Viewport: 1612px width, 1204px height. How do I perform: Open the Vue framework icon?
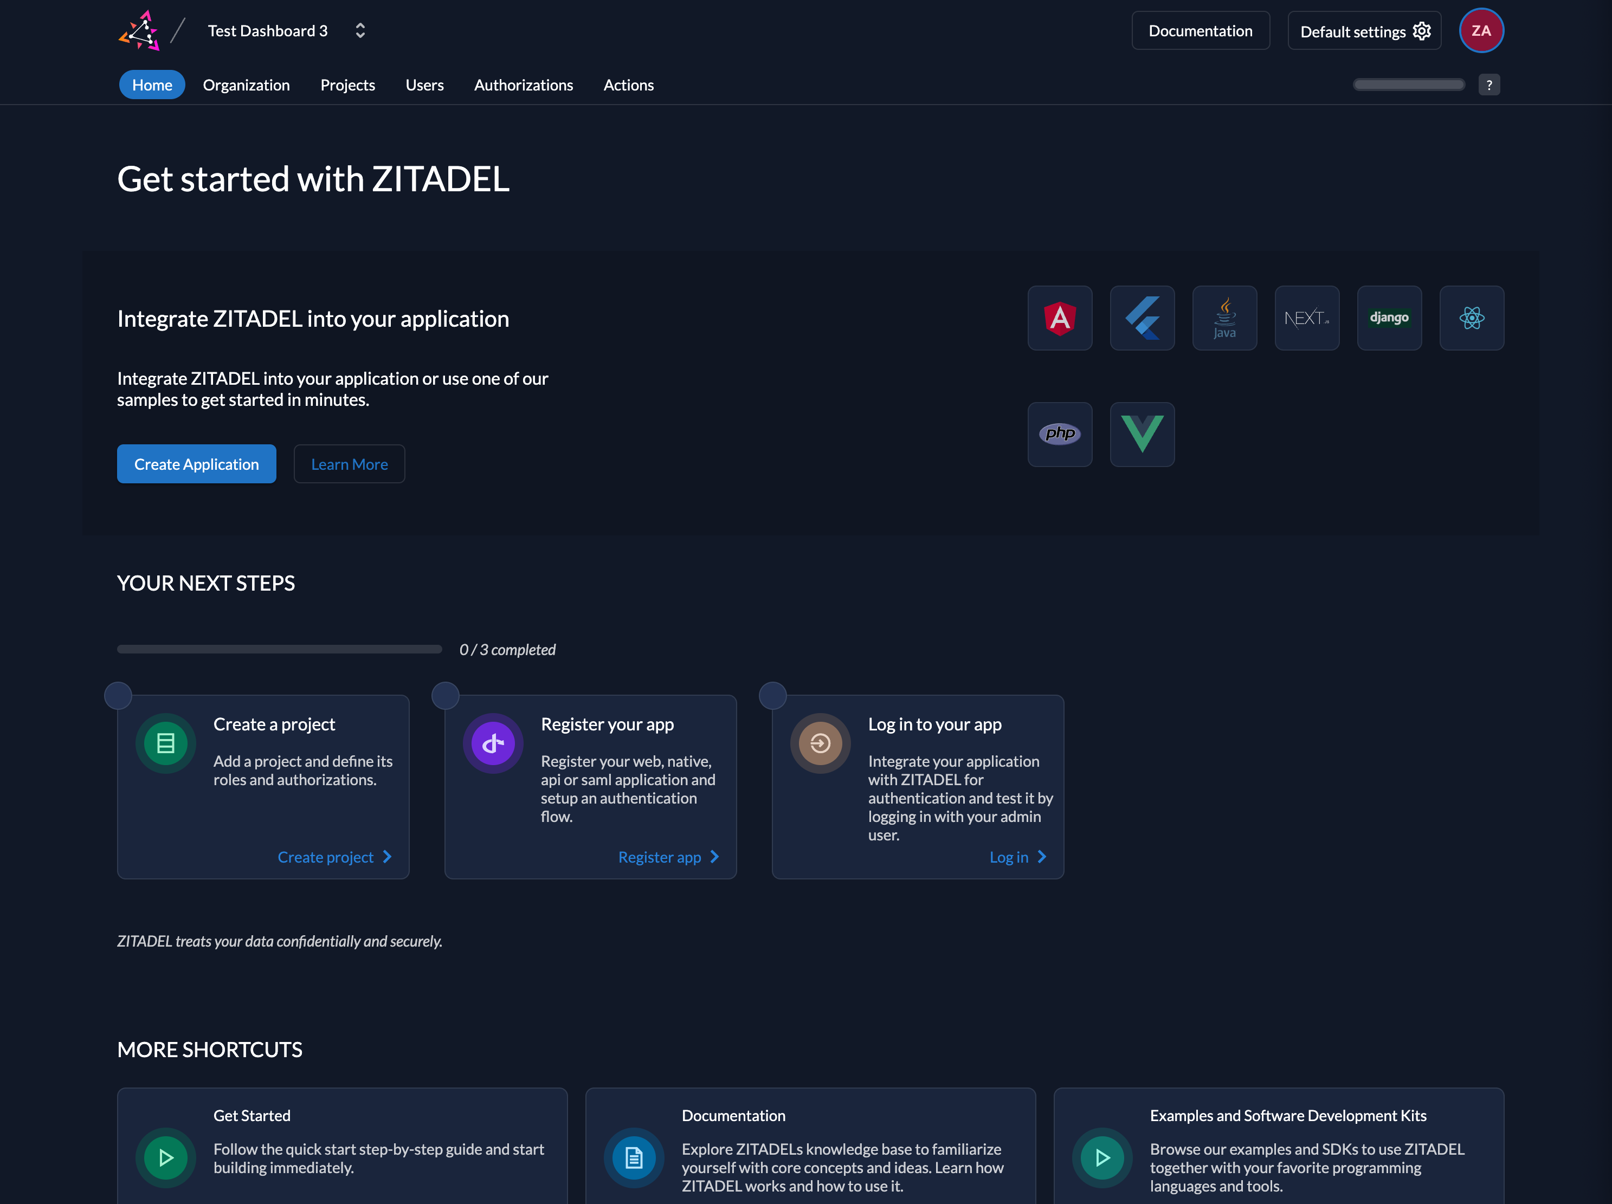click(x=1142, y=434)
